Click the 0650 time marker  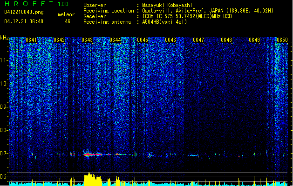click(282, 40)
